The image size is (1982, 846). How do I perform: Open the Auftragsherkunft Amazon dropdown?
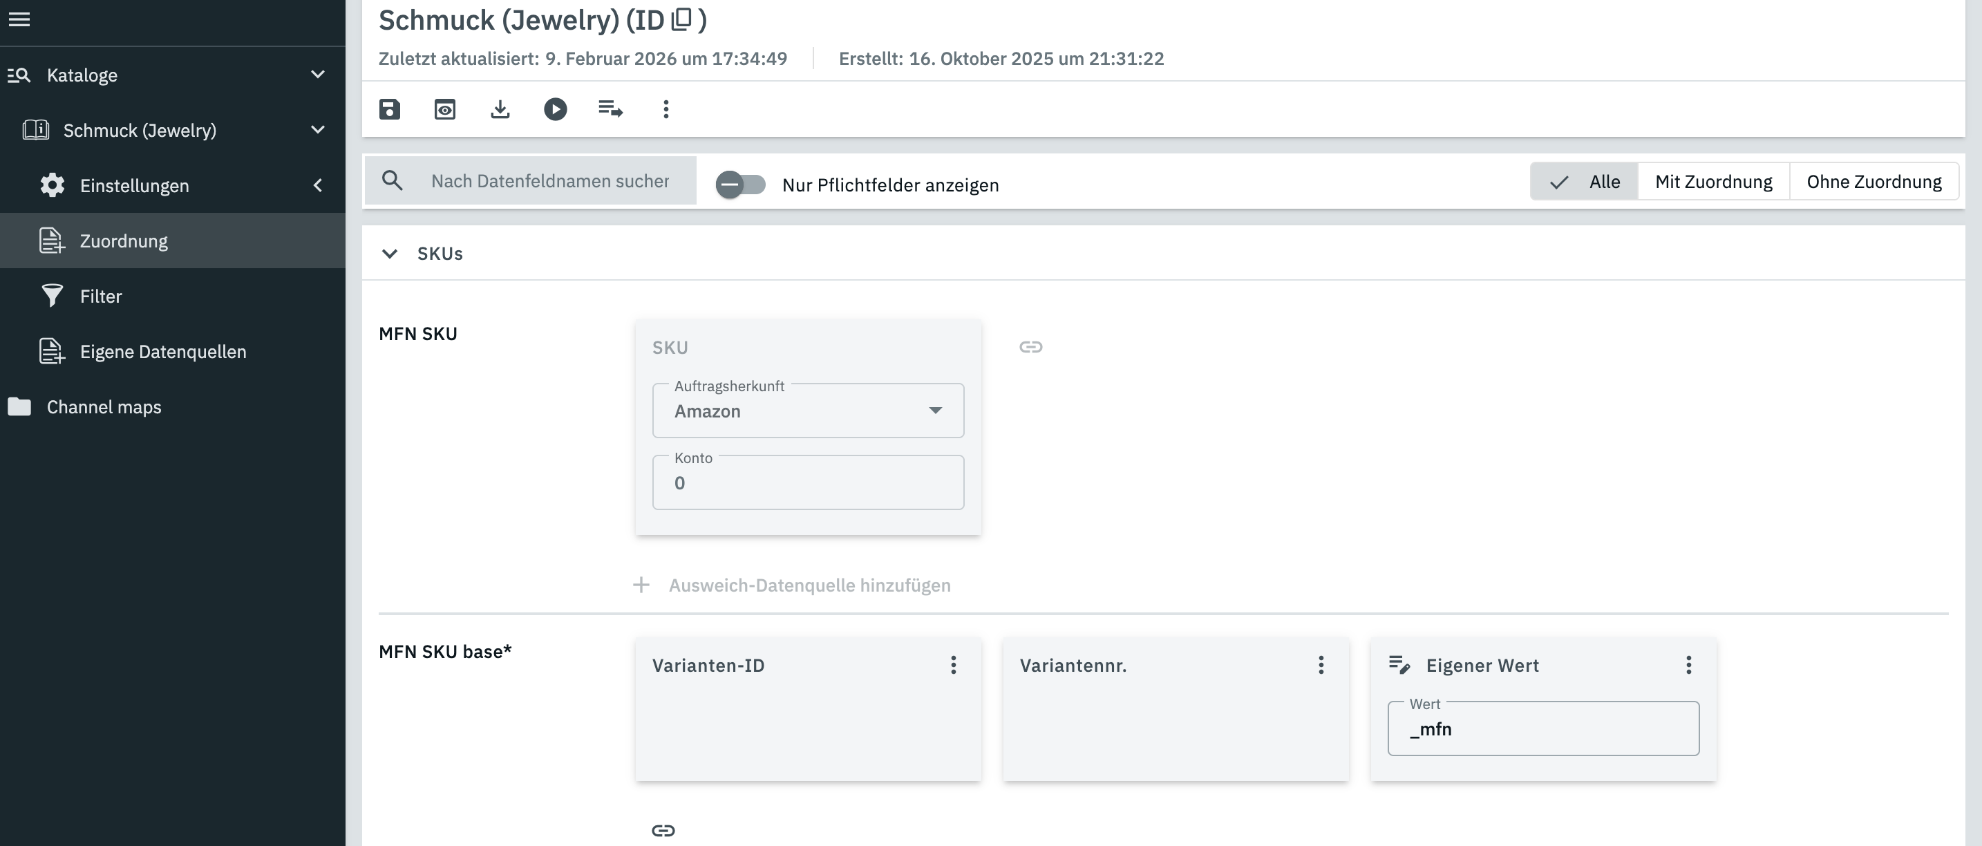coord(808,411)
